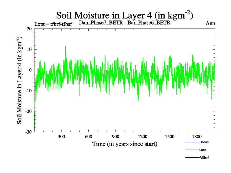Viewport: 231px width, 173px height.
Task: Click the 'Expt = tfhrf-tfbsf' experiment label
Action: click(x=53, y=24)
